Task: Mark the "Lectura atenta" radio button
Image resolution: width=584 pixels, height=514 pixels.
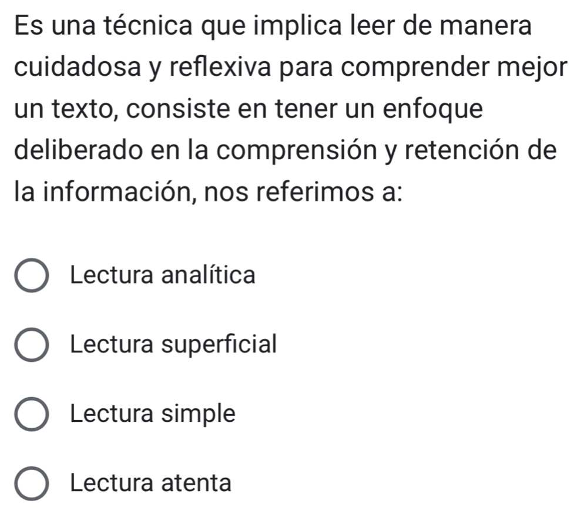Action: click(x=33, y=484)
